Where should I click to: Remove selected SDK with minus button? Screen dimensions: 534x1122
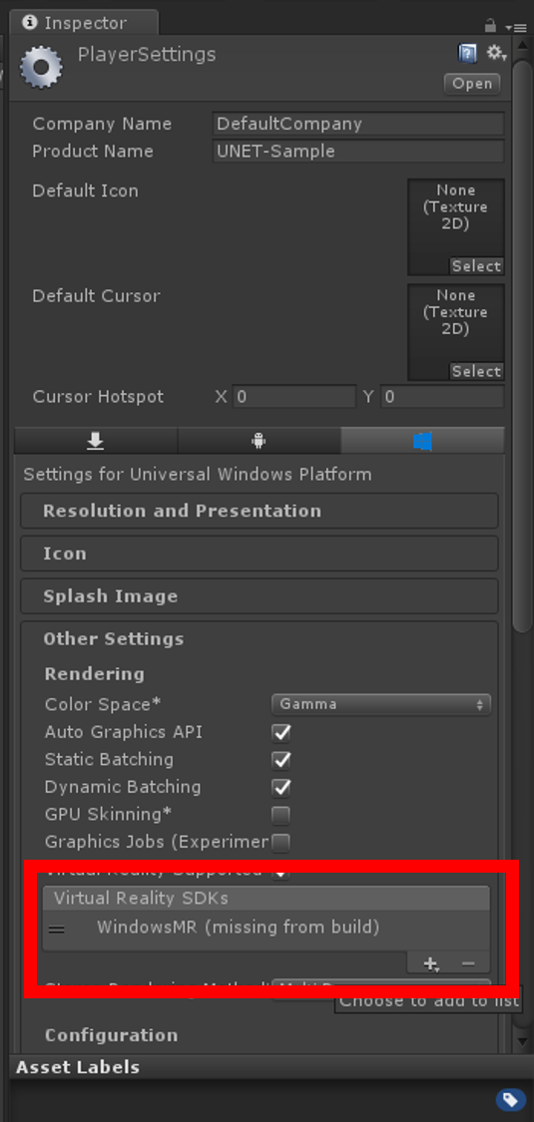(469, 963)
